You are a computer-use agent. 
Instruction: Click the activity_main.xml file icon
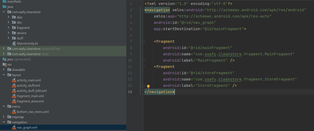tap(14, 80)
